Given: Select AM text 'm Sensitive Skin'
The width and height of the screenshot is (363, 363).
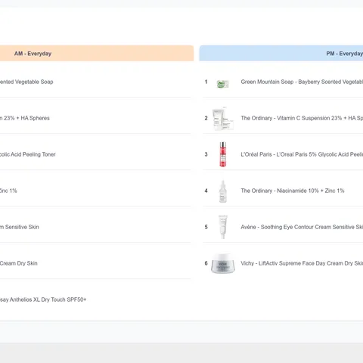Looking at the screenshot, I should click(x=20, y=227).
